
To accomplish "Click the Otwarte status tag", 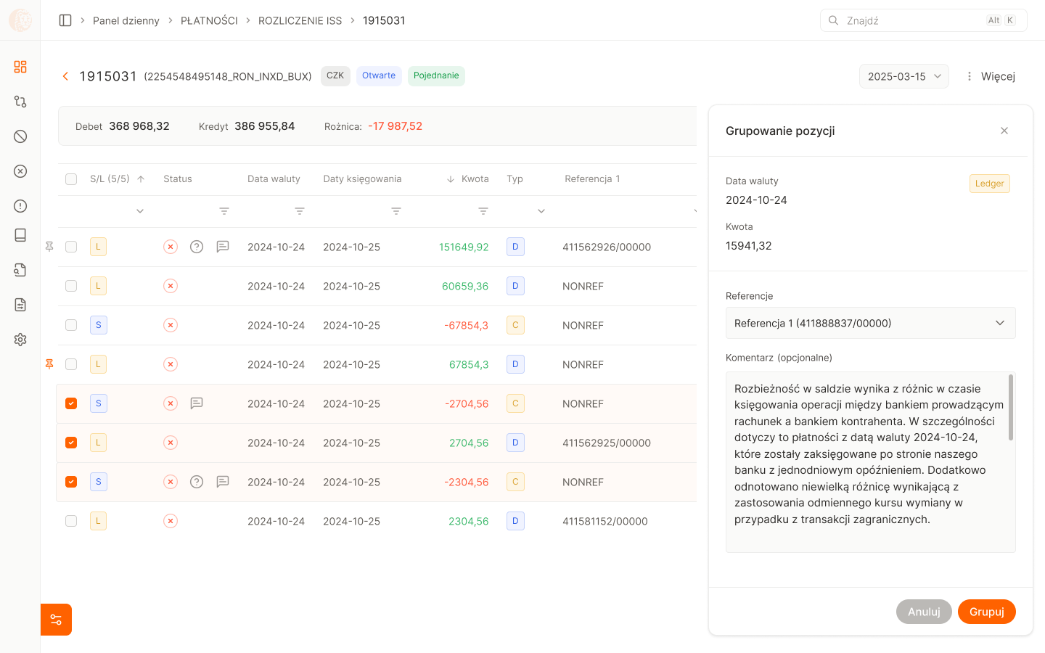I will [379, 75].
